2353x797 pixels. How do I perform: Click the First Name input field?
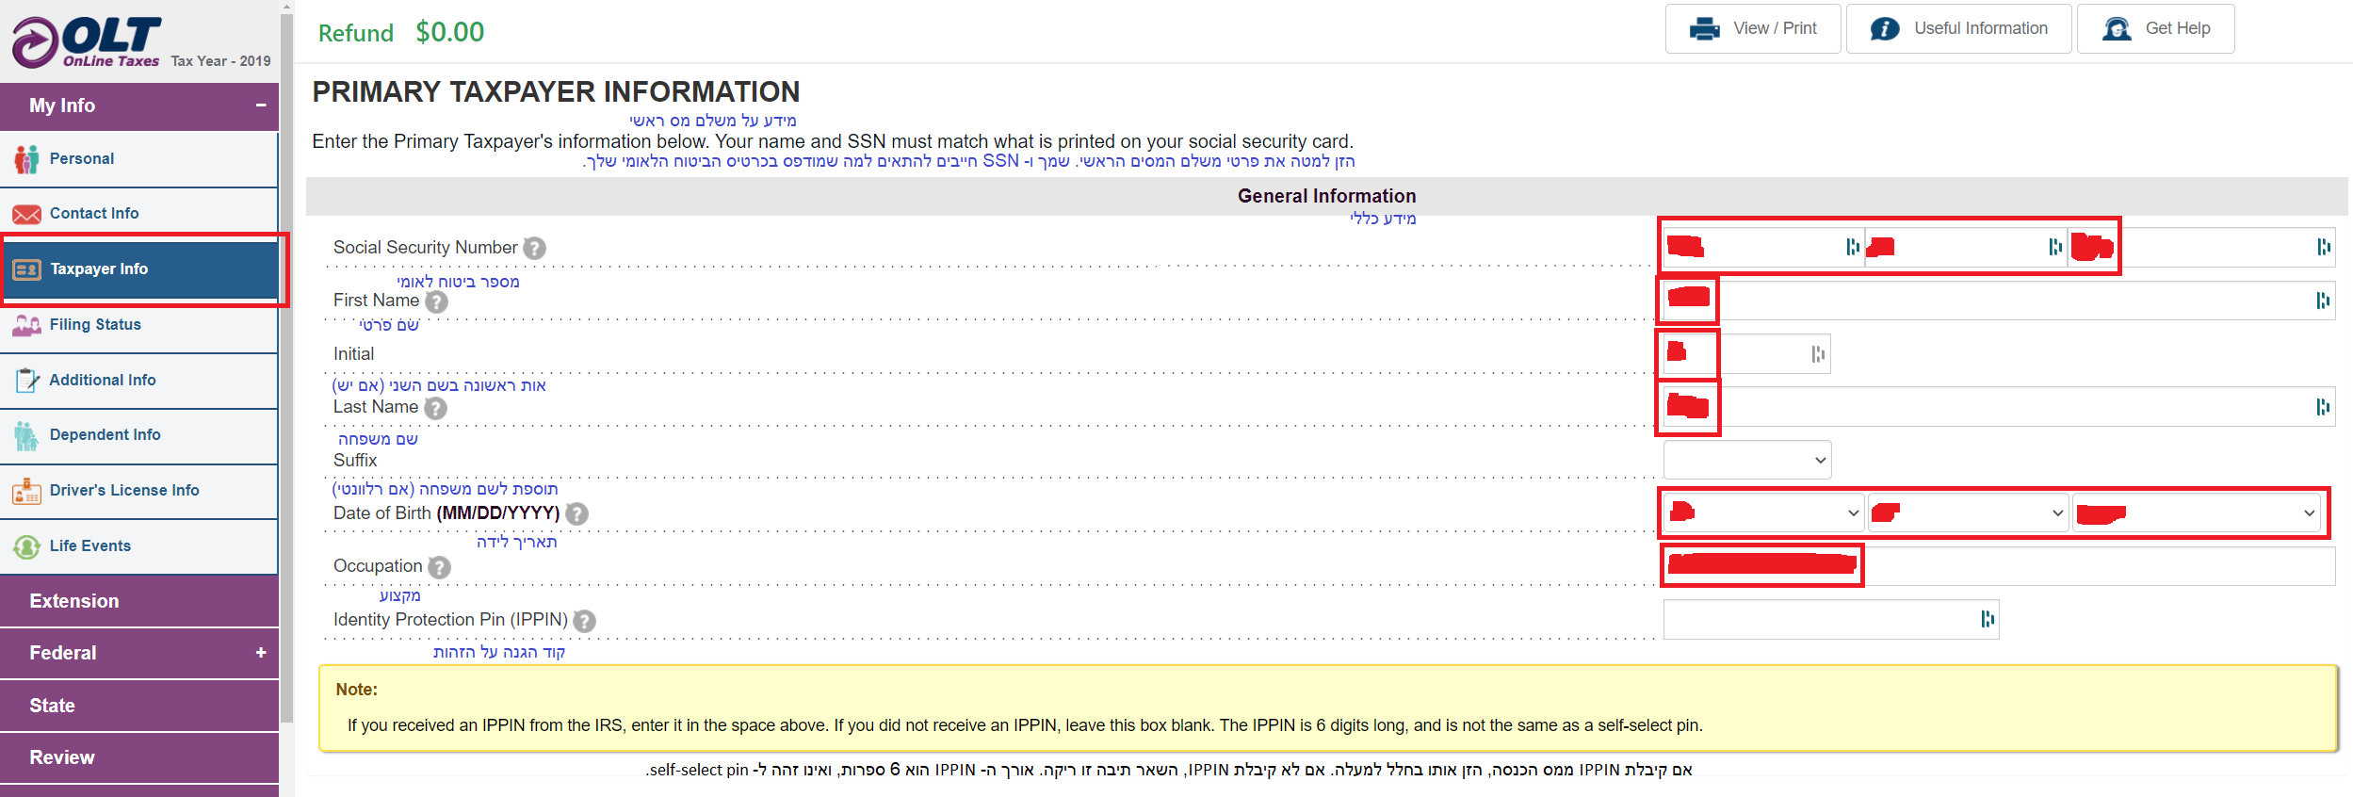tap(1999, 301)
